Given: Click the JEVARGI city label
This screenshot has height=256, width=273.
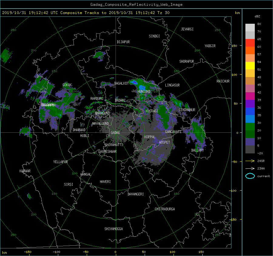Looking at the screenshot, I should 187,29.
